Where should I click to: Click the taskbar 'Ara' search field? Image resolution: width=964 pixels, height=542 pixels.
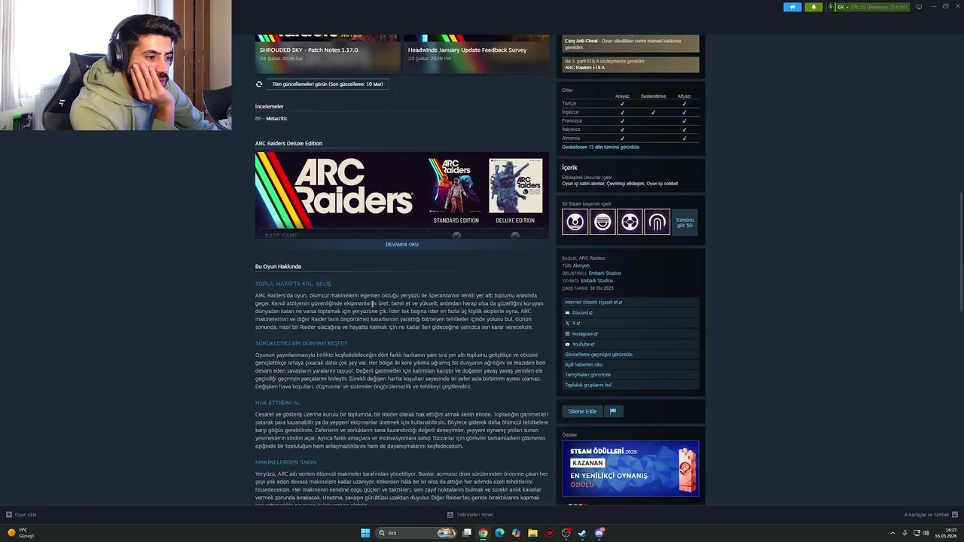(416, 533)
